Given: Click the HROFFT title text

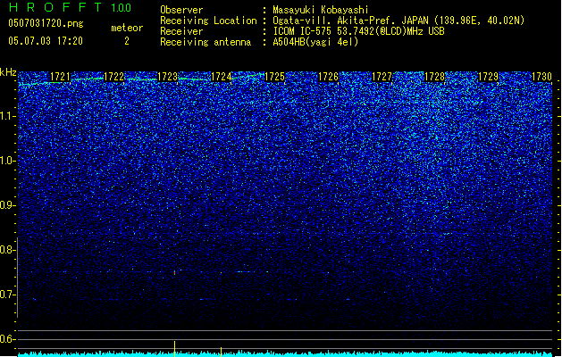Looking at the screenshot, I should coord(55,7).
